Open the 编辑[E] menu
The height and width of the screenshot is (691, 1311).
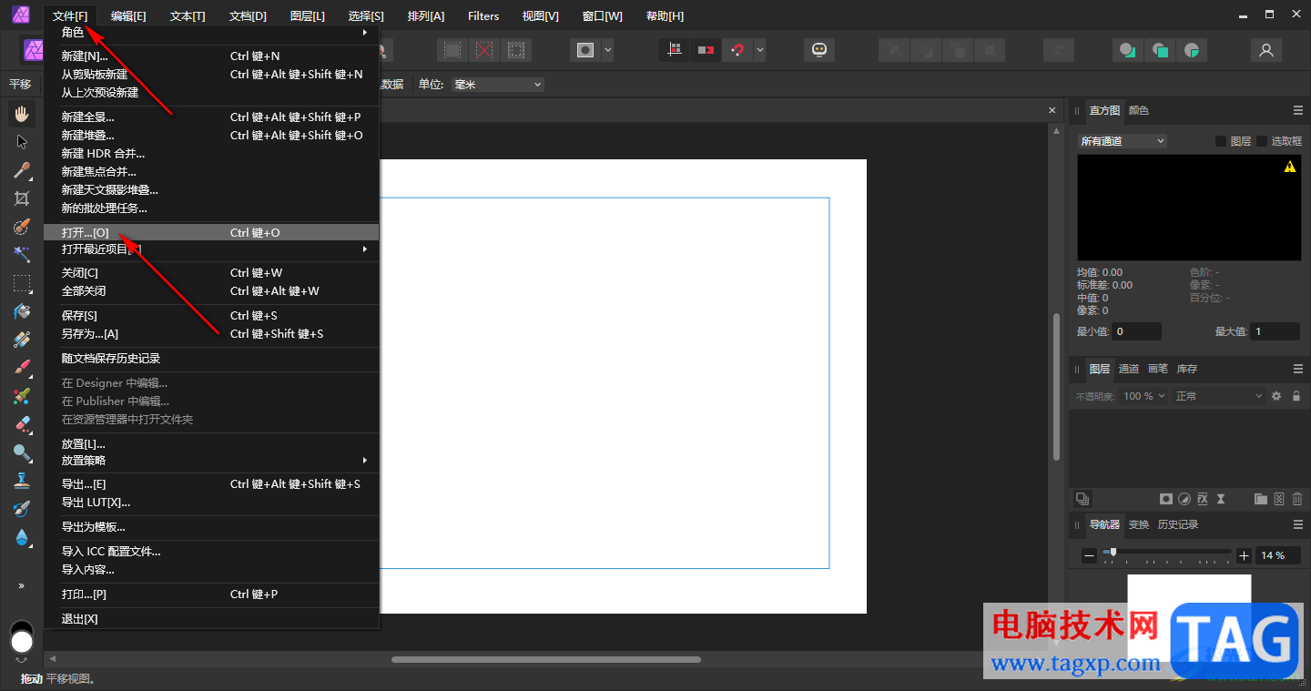click(128, 16)
